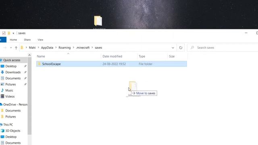Click the Search saves input field
This screenshot has height=145, width=258.
(x=223, y=48)
